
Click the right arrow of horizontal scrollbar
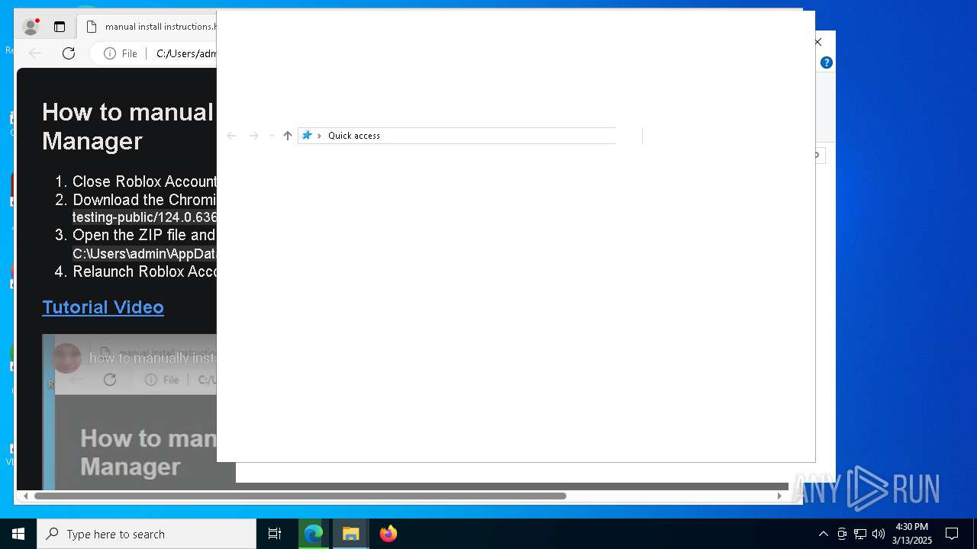pyautogui.click(x=779, y=496)
